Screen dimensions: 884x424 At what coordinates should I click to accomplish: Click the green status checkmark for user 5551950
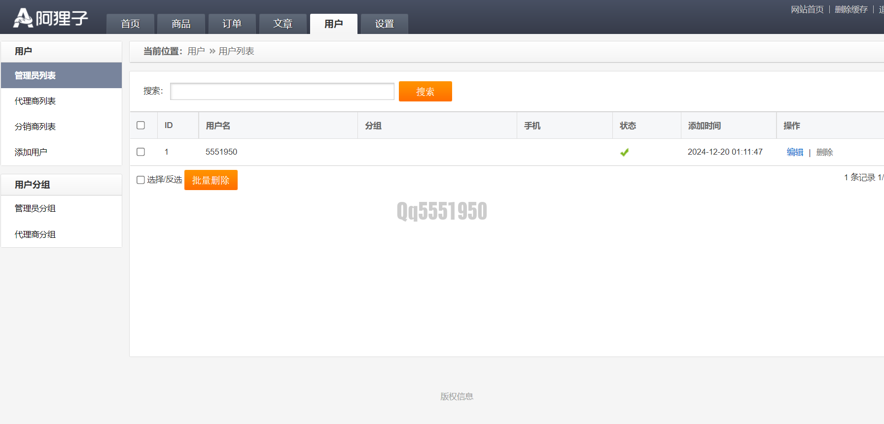tap(624, 152)
